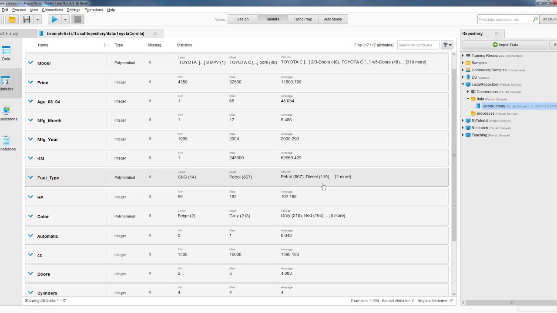The image size is (557, 313).
Task: Expand the Age_08_04 attribute row
Action: click(x=30, y=101)
